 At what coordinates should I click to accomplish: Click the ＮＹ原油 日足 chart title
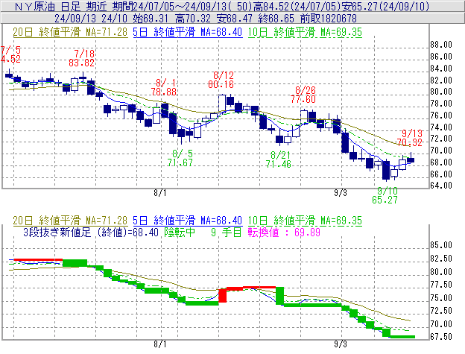point(48,6)
